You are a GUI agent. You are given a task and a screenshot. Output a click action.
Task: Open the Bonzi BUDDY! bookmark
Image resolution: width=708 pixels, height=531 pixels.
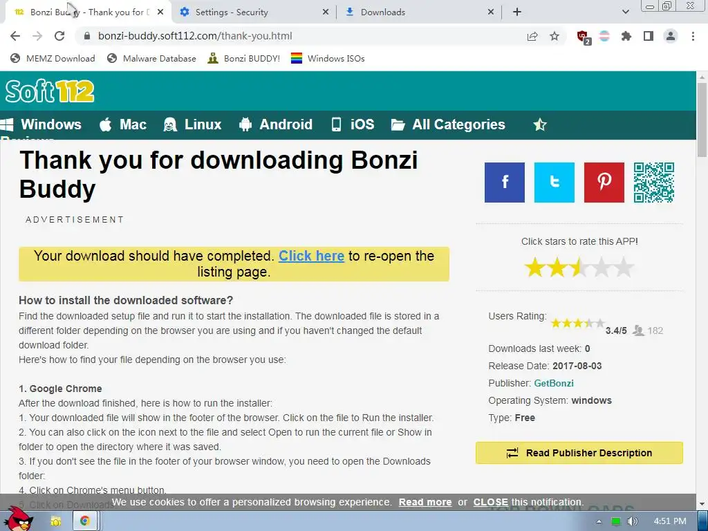[x=243, y=58]
